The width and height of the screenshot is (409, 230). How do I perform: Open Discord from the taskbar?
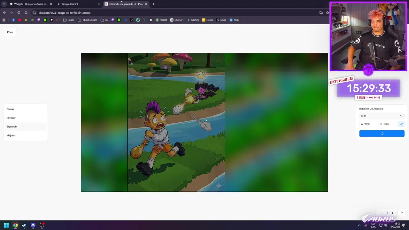(33, 225)
